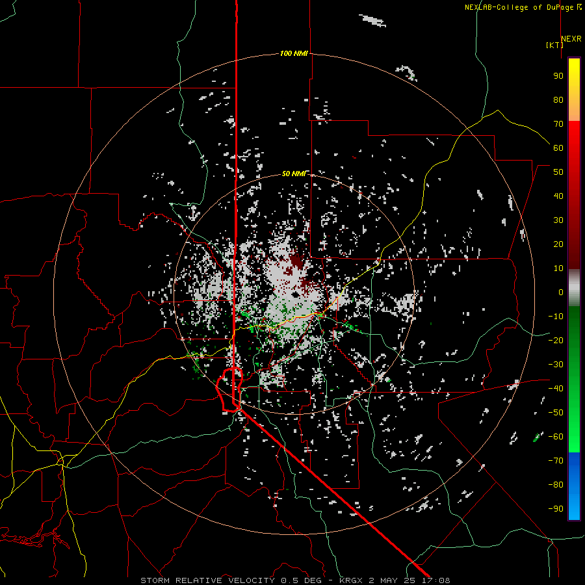Select the 30 value on the velocity scale

coord(558,220)
